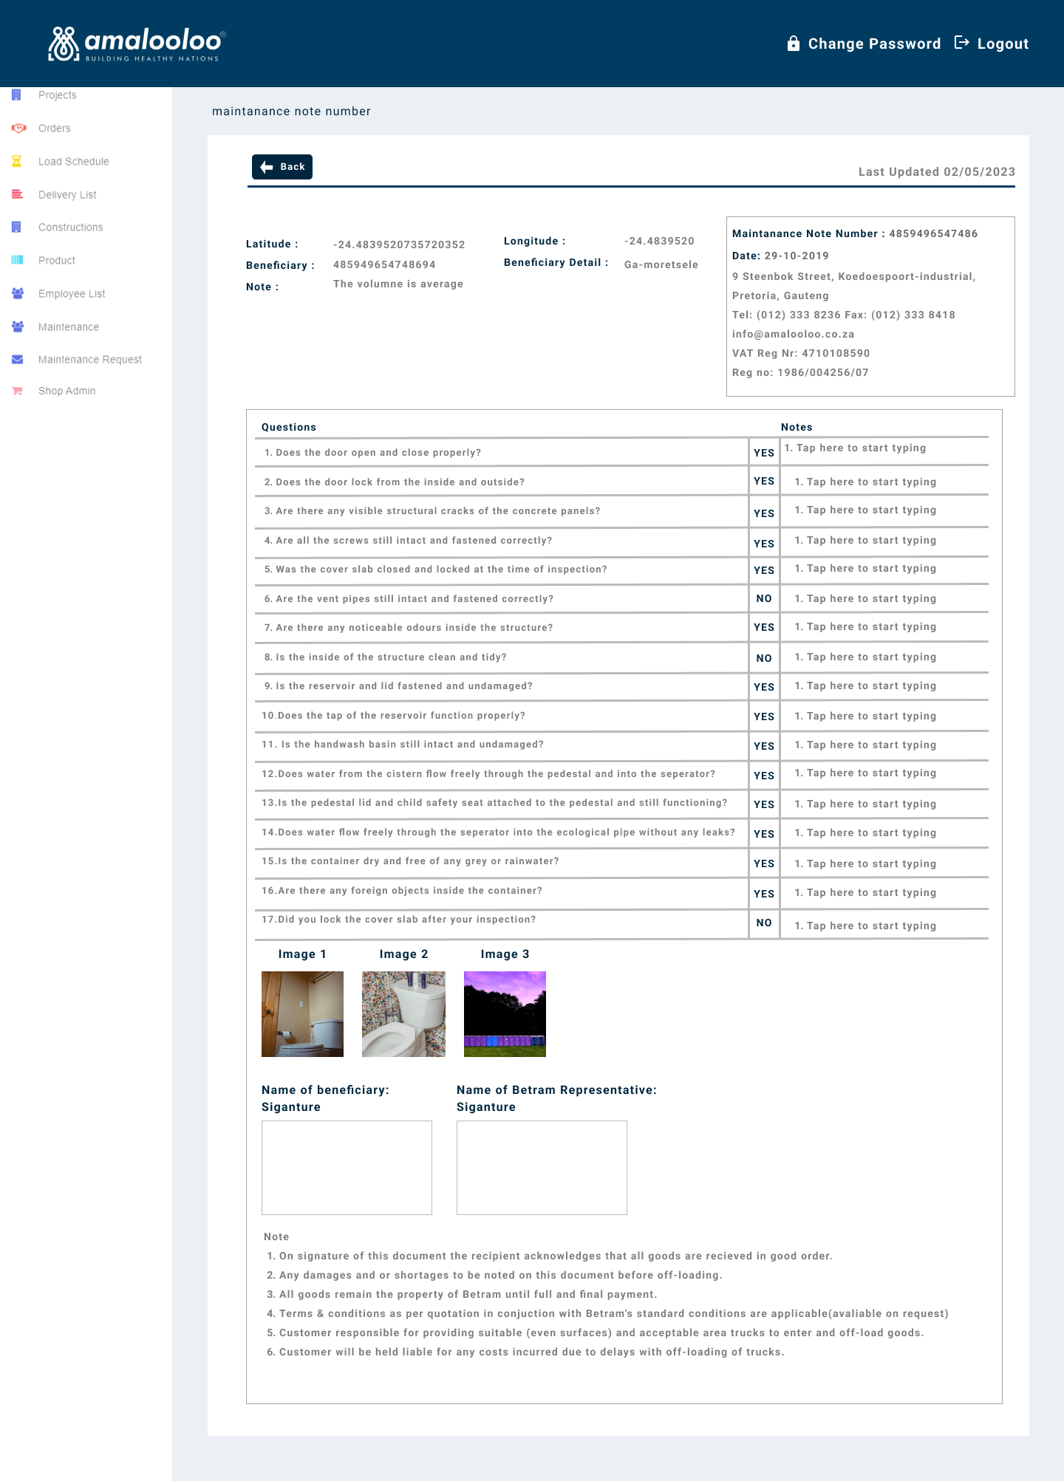This screenshot has height=1481, width=1064.
Task: Open Maintenance Request
Action: [x=90, y=359]
